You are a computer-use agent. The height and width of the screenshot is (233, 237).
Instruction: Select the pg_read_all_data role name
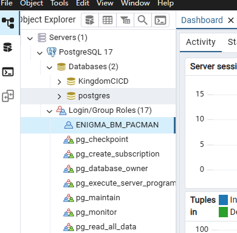coord(106,227)
